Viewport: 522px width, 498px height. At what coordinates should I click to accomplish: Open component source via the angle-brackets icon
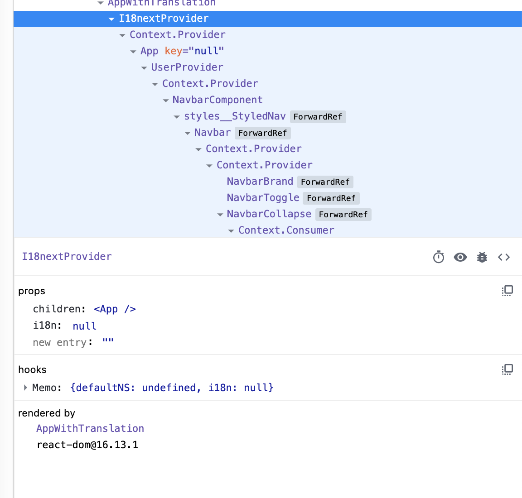point(503,257)
